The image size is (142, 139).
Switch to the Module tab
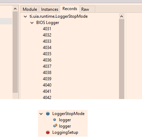pyautogui.click(x=30, y=9)
